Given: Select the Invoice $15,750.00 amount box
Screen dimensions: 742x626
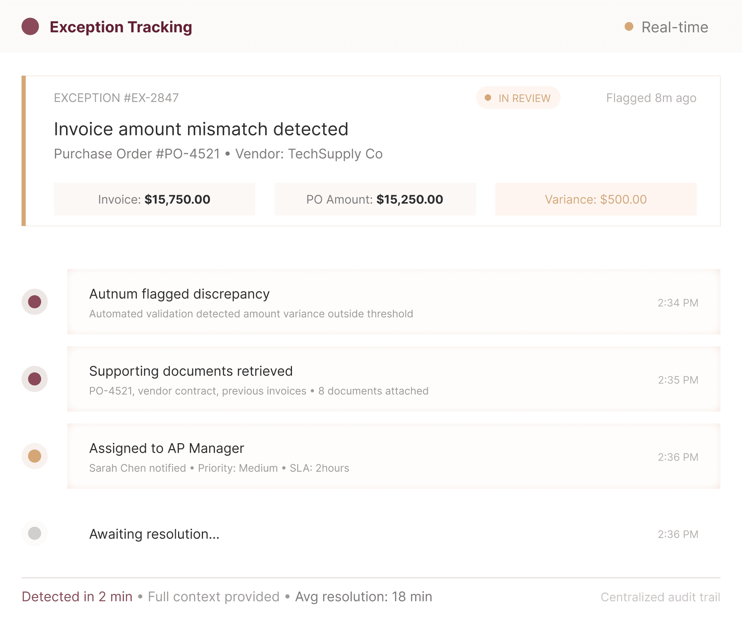Looking at the screenshot, I should (x=154, y=199).
